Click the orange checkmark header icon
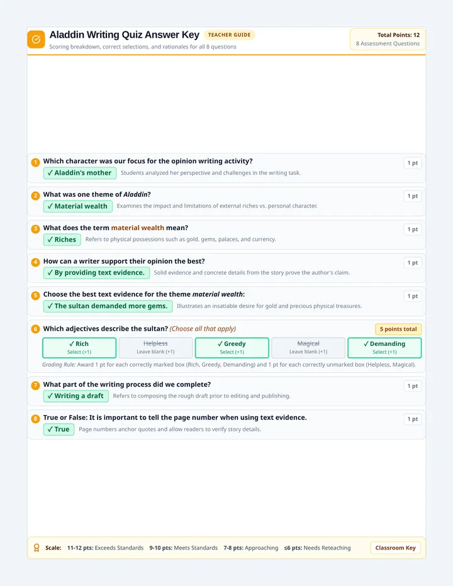453x586 pixels. [x=36, y=39]
